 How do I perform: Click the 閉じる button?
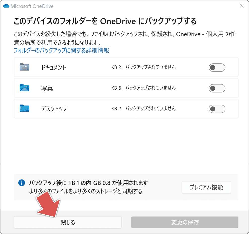tap(67, 222)
